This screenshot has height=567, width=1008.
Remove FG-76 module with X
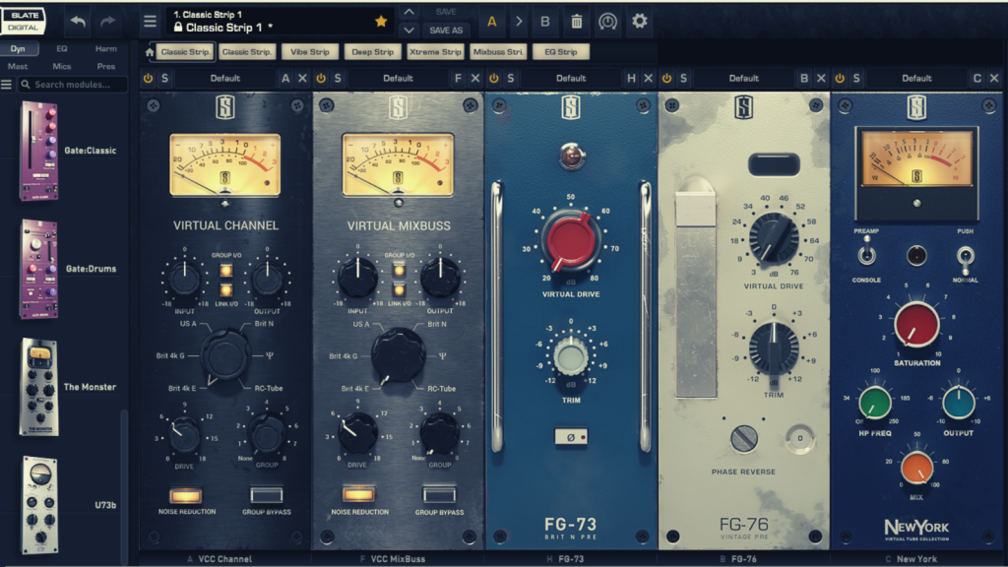821,78
